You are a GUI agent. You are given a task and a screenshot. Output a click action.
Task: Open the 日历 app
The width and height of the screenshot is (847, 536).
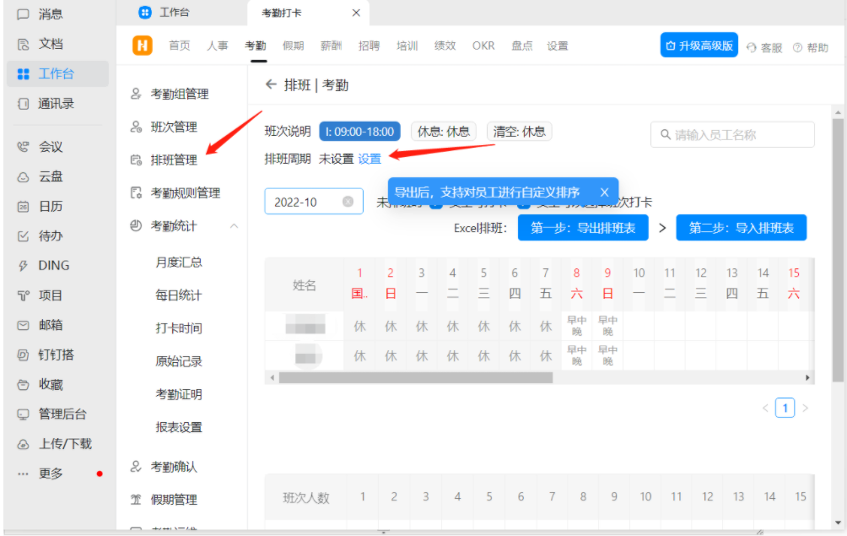click(x=49, y=205)
